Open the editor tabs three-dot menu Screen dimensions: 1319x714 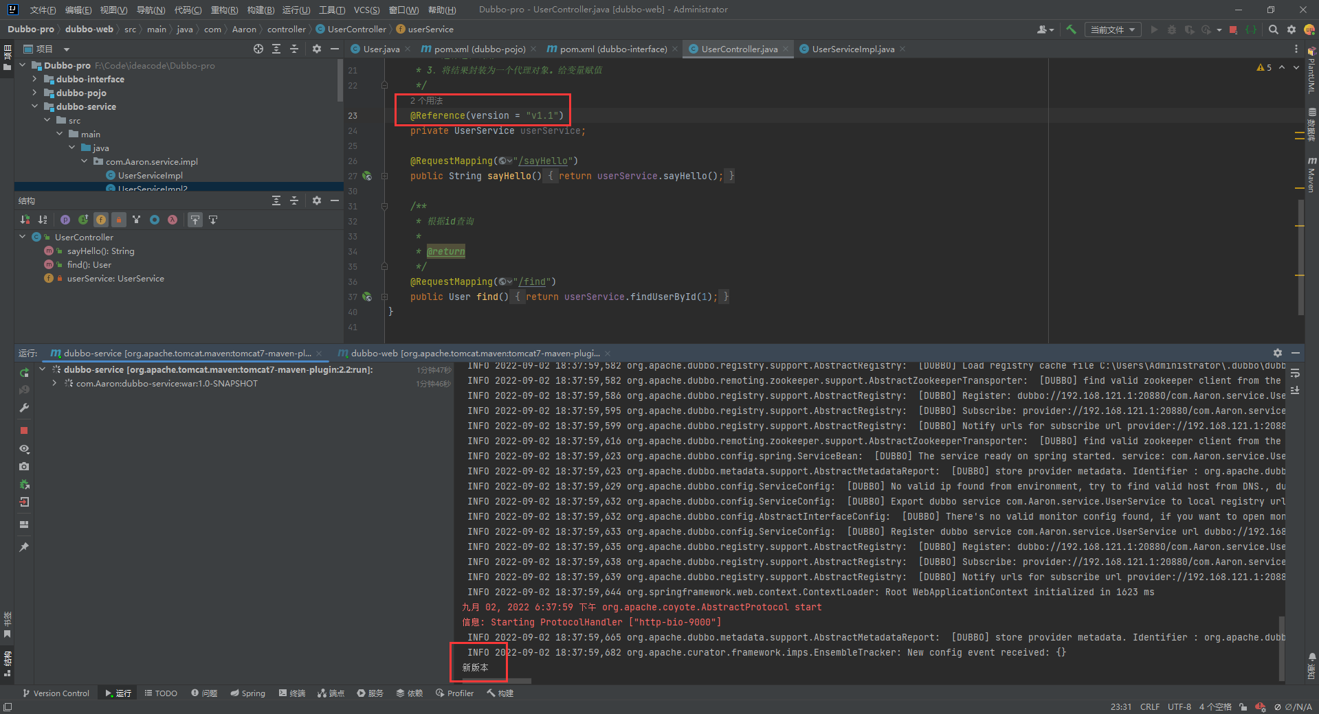tap(1296, 49)
